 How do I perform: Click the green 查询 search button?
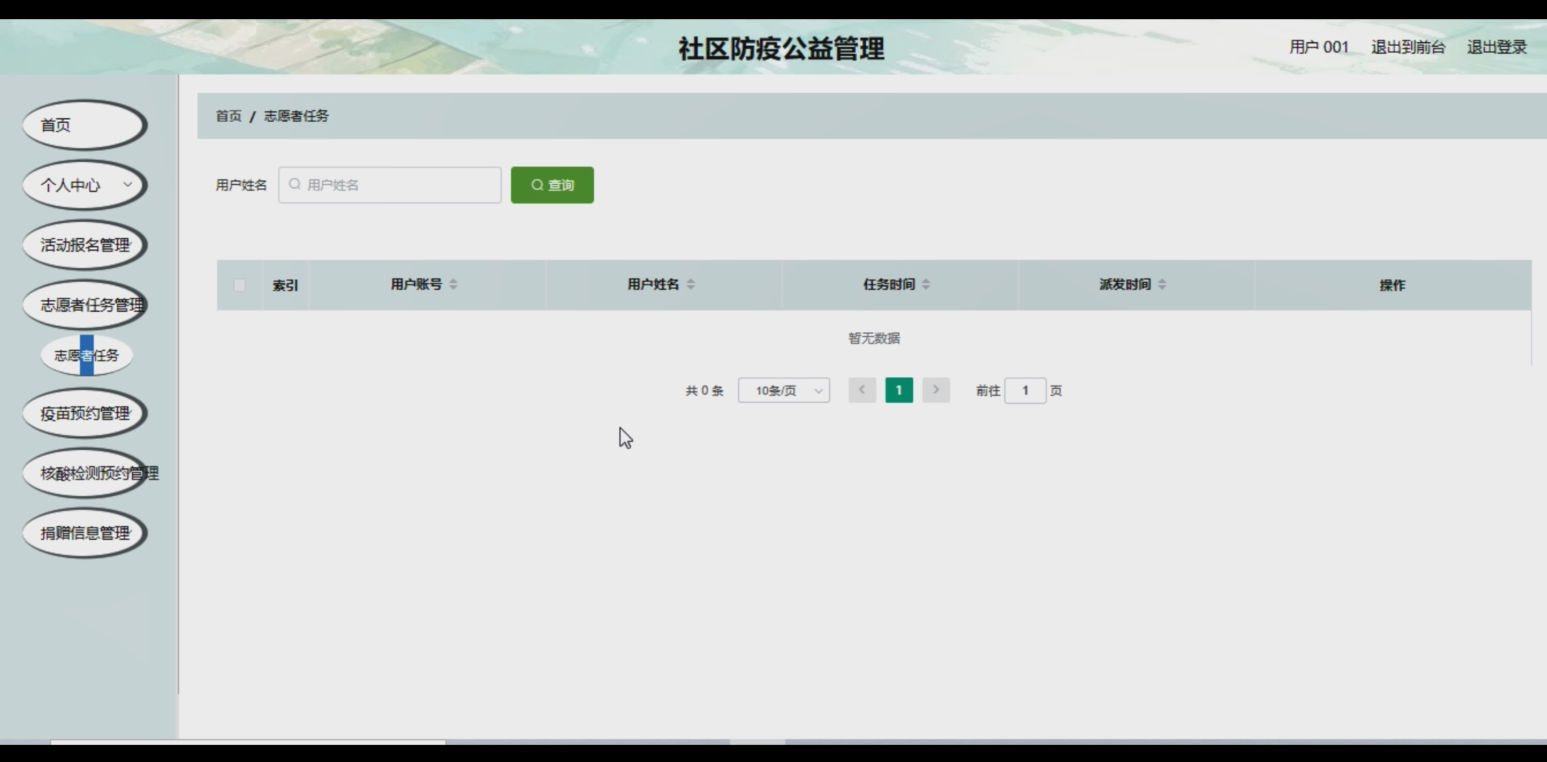coord(552,185)
